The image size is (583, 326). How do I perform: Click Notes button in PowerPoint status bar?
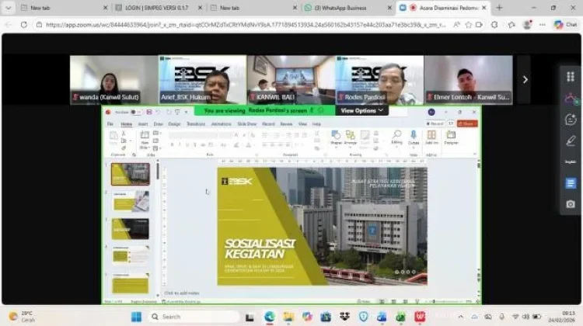click(364, 301)
